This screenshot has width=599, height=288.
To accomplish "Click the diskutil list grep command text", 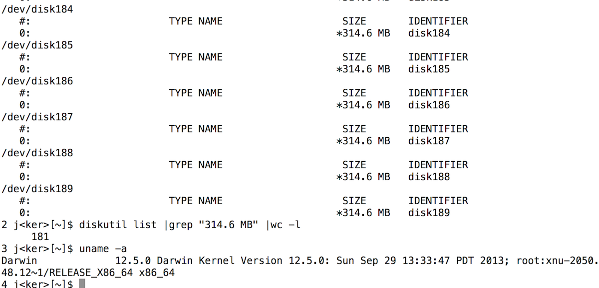I will coord(190,225).
